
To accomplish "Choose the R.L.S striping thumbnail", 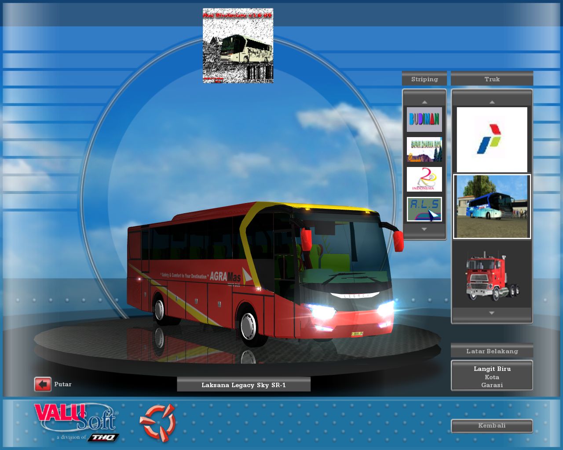I will pos(424,209).
